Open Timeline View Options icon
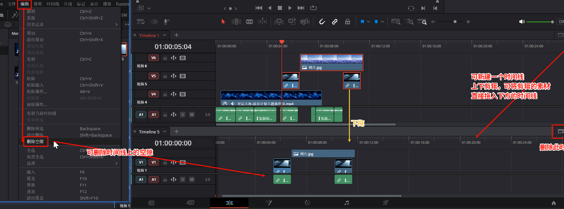This screenshot has height=209, width=564. click(x=141, y=22)
